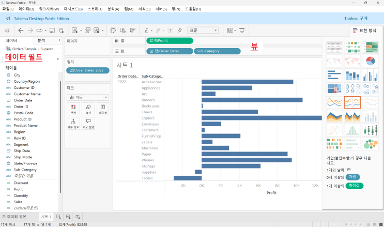Add new dashboard tab icon at bottom
Screen dimensions: 384x227
point(68,217)
